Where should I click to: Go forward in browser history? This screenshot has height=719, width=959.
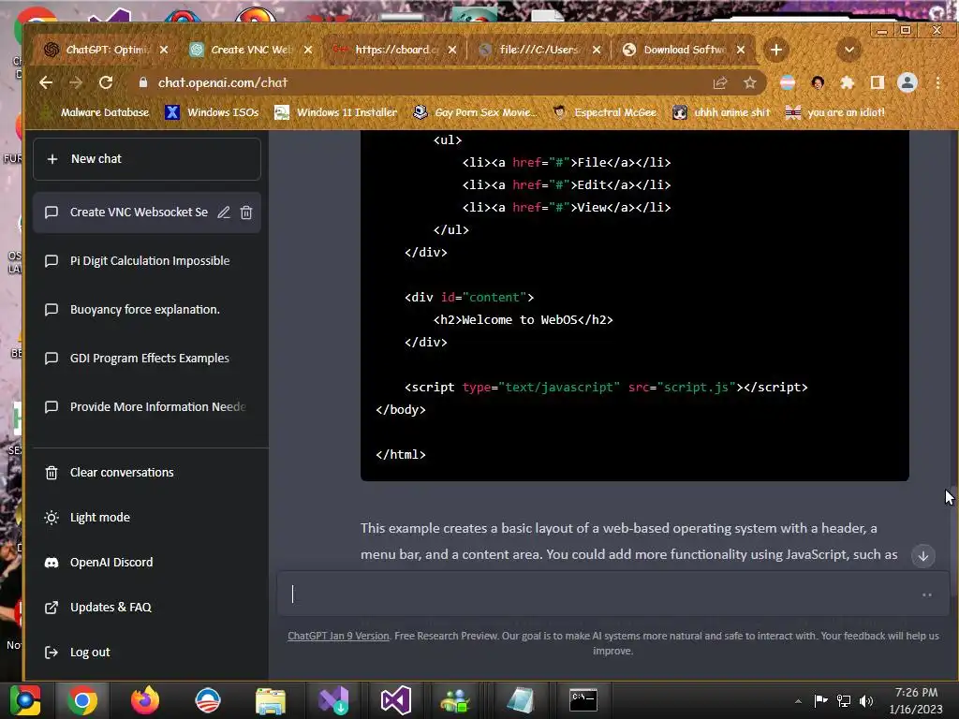coord(76,82)
